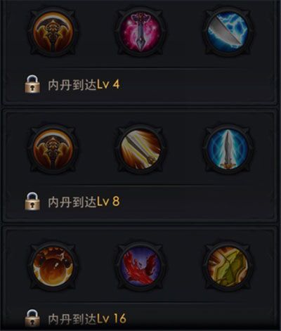Screen dimensions: 281x331
Task: Click 内丹到达 text in first tier
Action: [72, 84]
